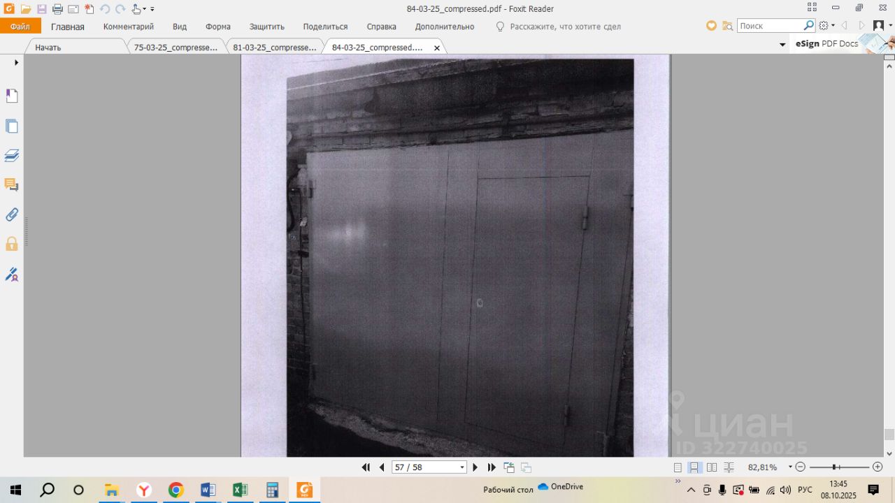Open the Форма ribbon tab
The image size is (895, 503).
(218, 27)
